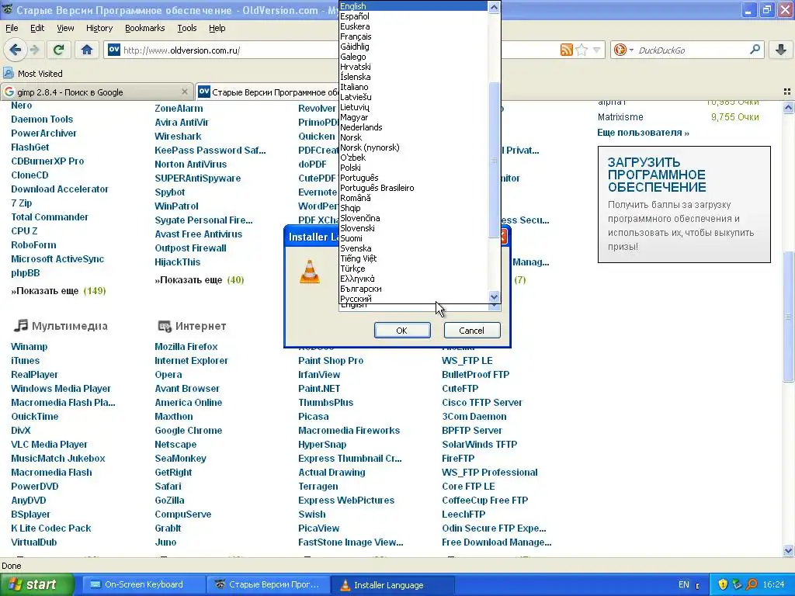Switch to the OldVersion tab
This screenshot has width=795, height=596.
(x=269, y=92)
